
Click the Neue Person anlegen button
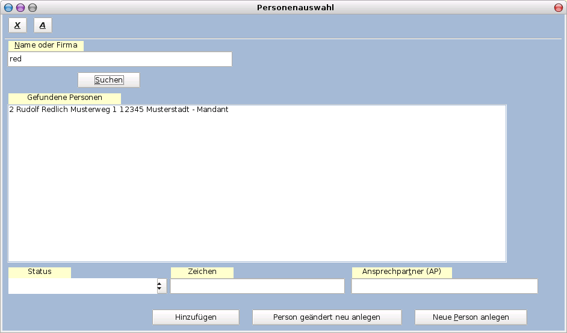click(x=471, y=317)
